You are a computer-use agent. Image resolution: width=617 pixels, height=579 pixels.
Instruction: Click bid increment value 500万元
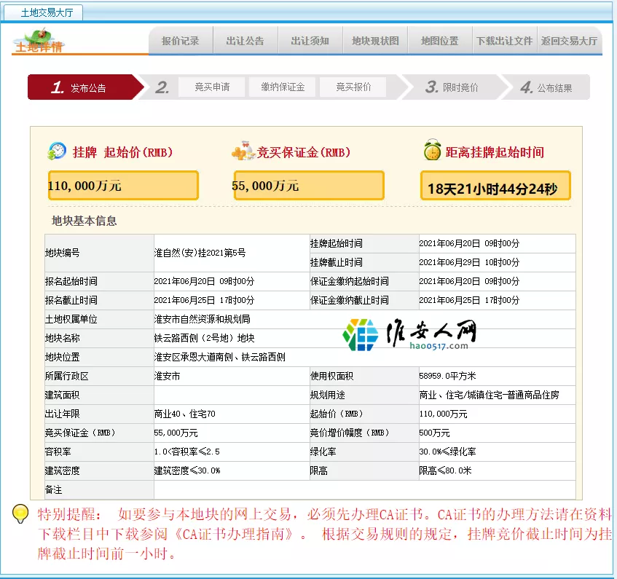coord(434,433)
